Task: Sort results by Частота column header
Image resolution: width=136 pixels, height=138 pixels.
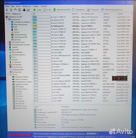Action: (x=76, y=14)
